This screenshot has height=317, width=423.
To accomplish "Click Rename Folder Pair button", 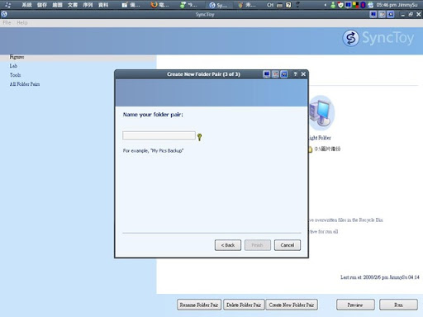I will tap(199, 305).
